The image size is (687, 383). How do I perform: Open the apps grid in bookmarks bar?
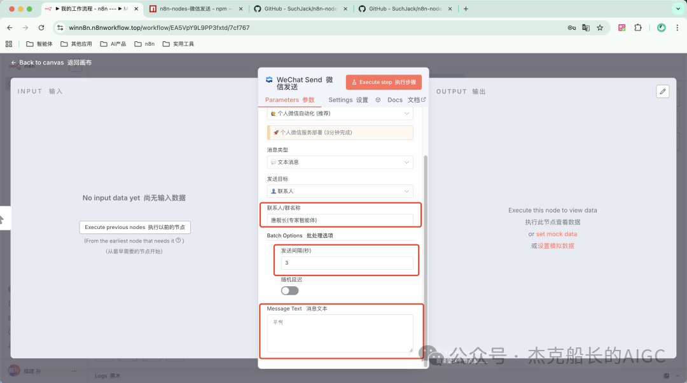(x=9, y=44)
